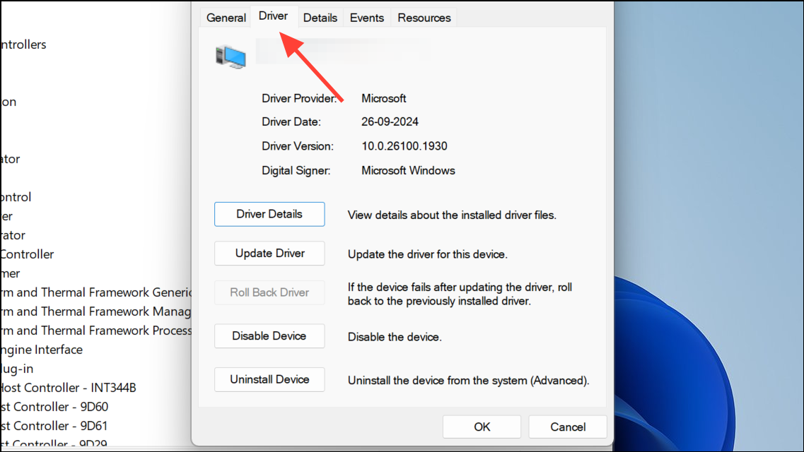
Task: Click the Disable Device button
Action: [x=269, y=335]
